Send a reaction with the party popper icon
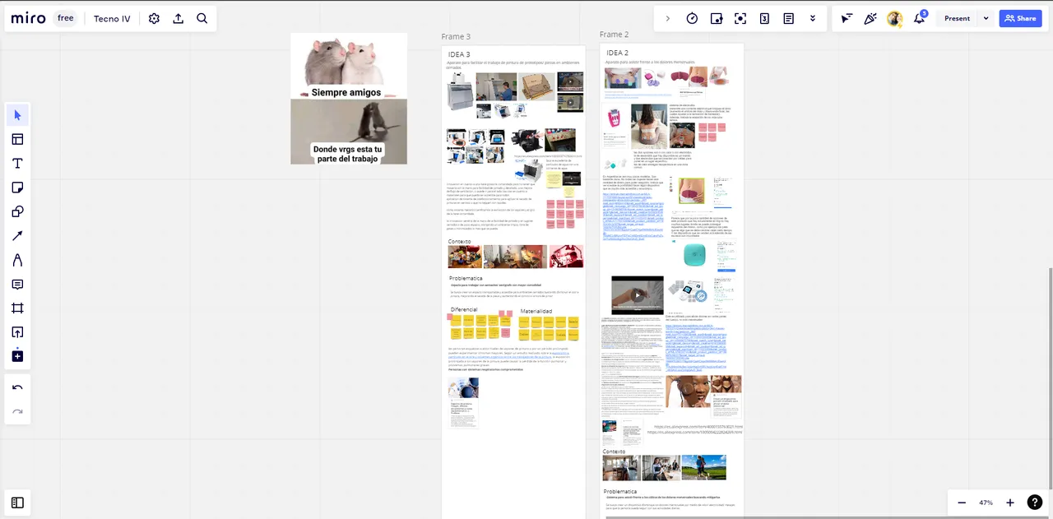This screenshot has height=519, width=1053. click(x=870, y=18)
